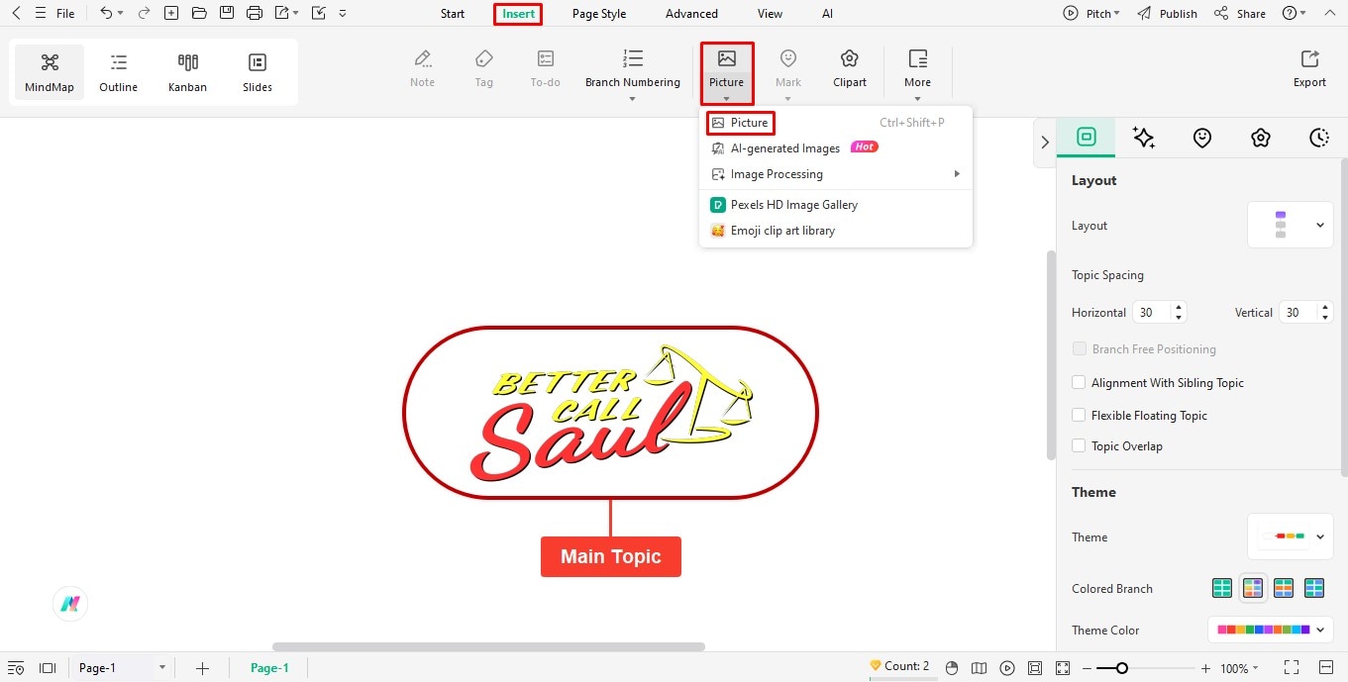This screenshot has width=1348, height=682.
Task: Switch to Slides view mode
Action: coord(258,72)
